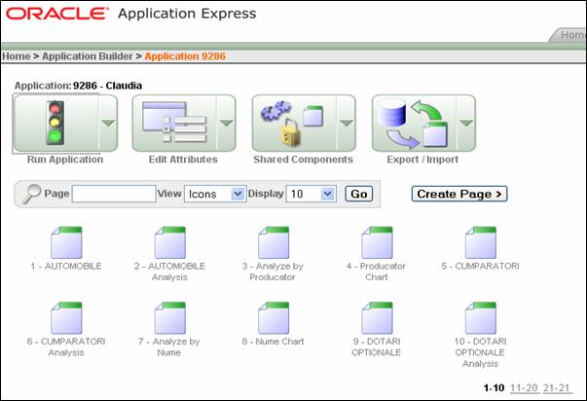
Task: Expand the Run Application dropdown arrow
Action: click(107, 124)
